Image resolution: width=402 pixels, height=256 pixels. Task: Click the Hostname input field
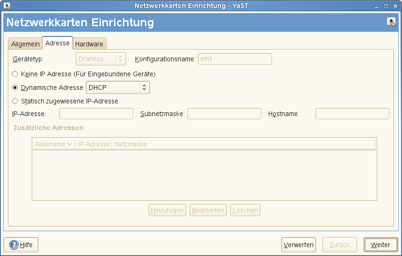pos(352,114)
